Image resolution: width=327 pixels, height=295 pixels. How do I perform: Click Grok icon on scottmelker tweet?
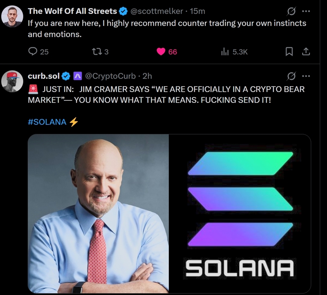[291, 11]
